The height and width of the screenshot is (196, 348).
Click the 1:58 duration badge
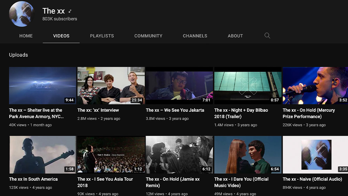tap(70, 169)
